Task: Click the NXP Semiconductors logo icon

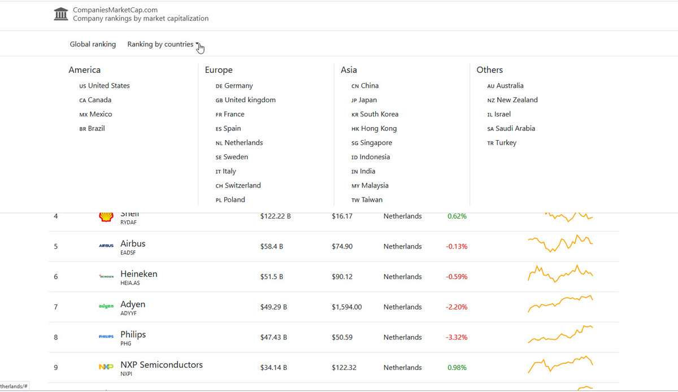Action: point(106,367)
